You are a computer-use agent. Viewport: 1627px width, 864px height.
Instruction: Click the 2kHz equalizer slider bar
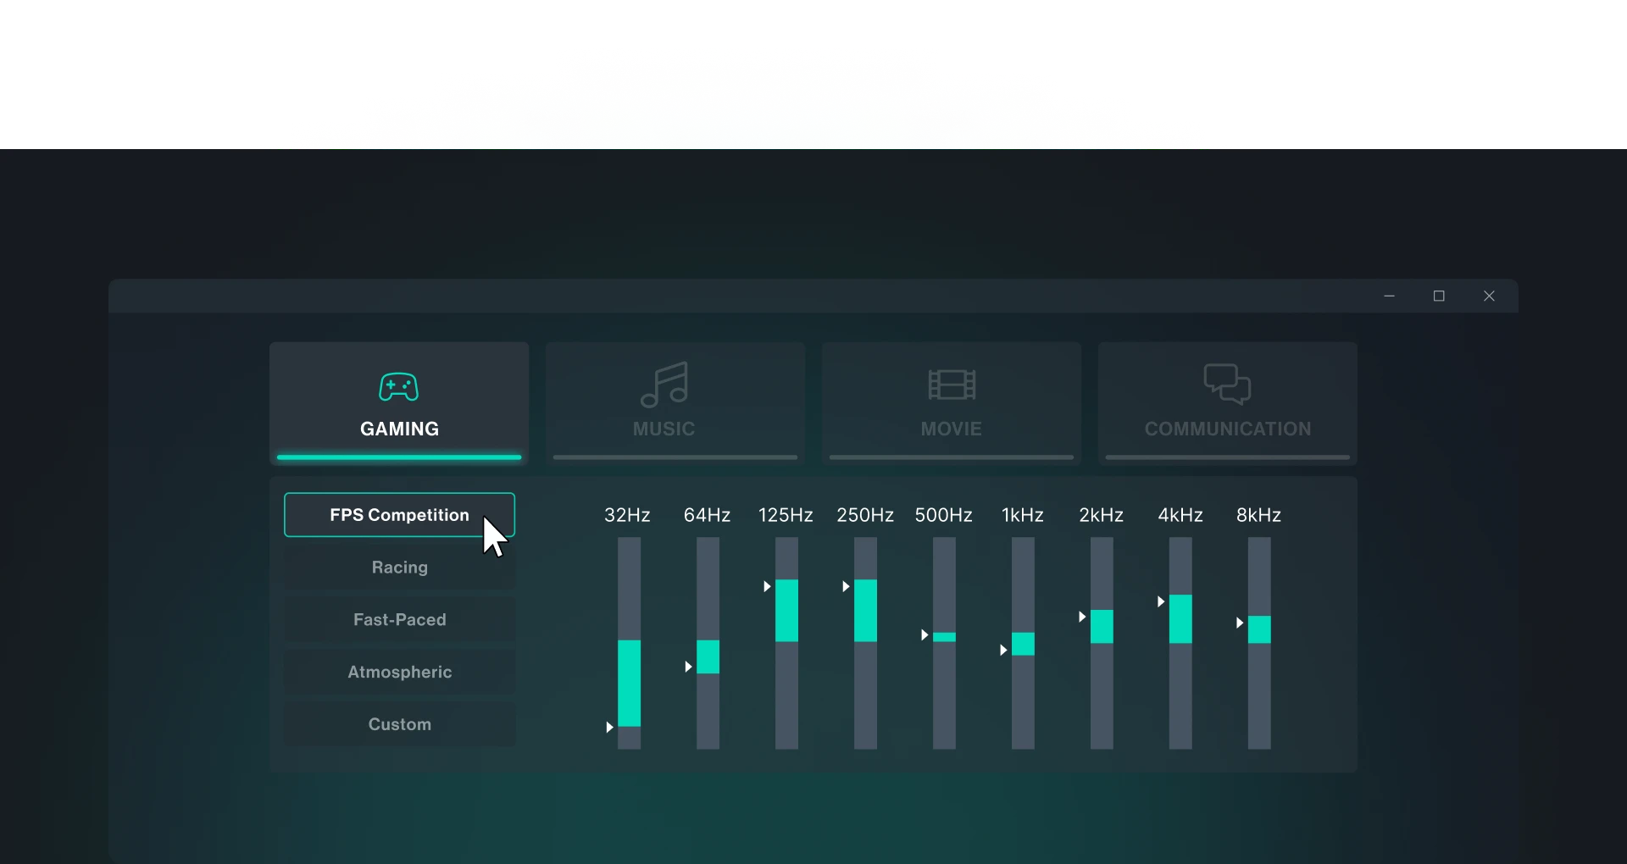tap(1102, 644)
